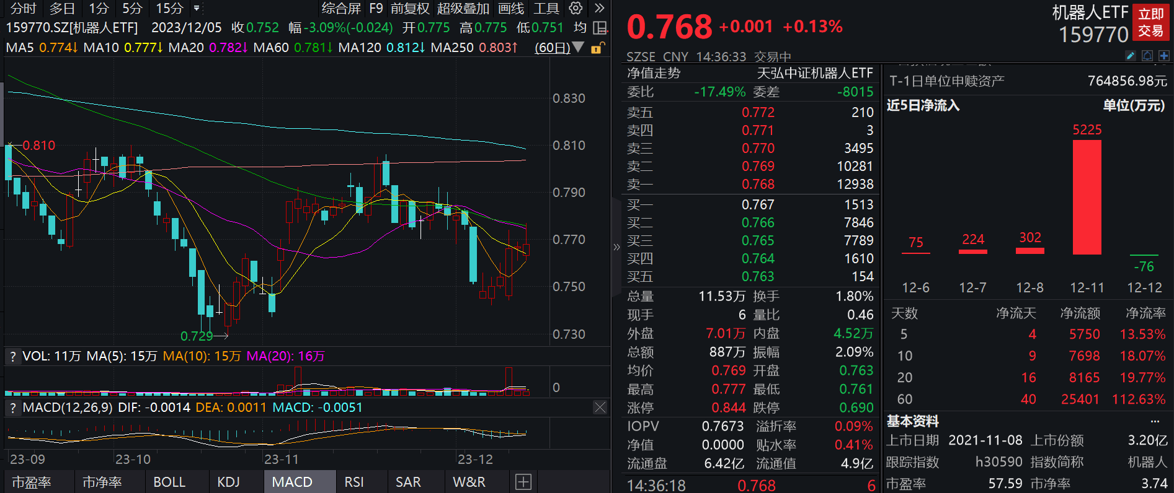Click the 60-day 净流额 value 25401
The height and width of the screenshot is (493, 1174).
(1080, 399)
